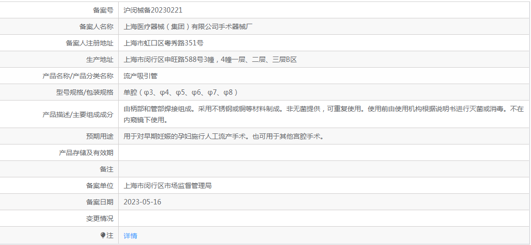Click the 备案单位 label

coord(100,186)
